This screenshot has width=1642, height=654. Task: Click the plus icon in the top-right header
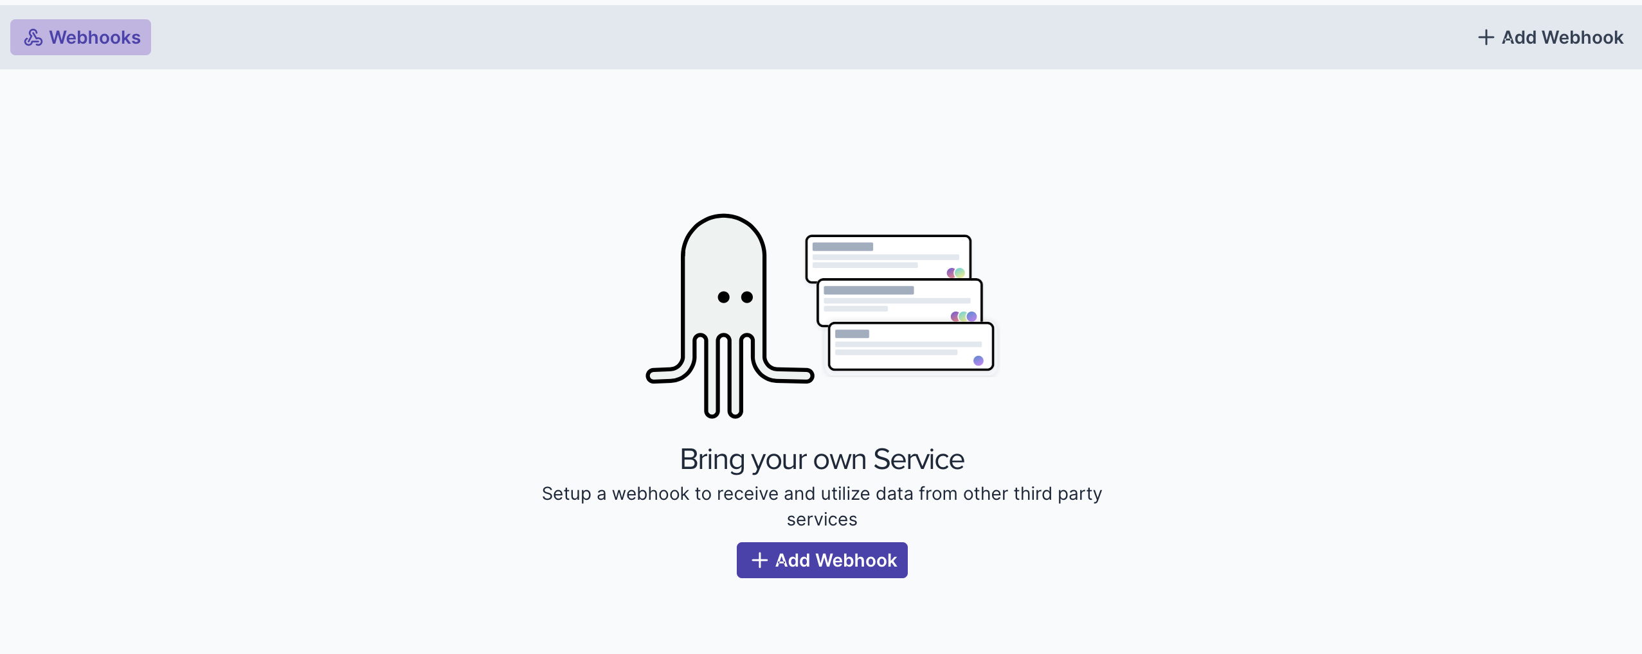click(x=1486, y=38)
